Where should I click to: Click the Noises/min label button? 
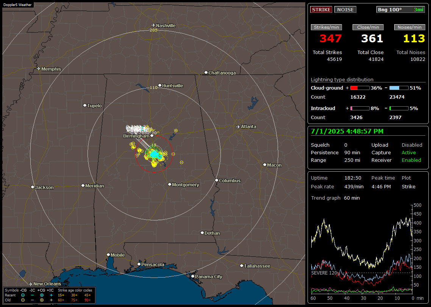(409, 27)
